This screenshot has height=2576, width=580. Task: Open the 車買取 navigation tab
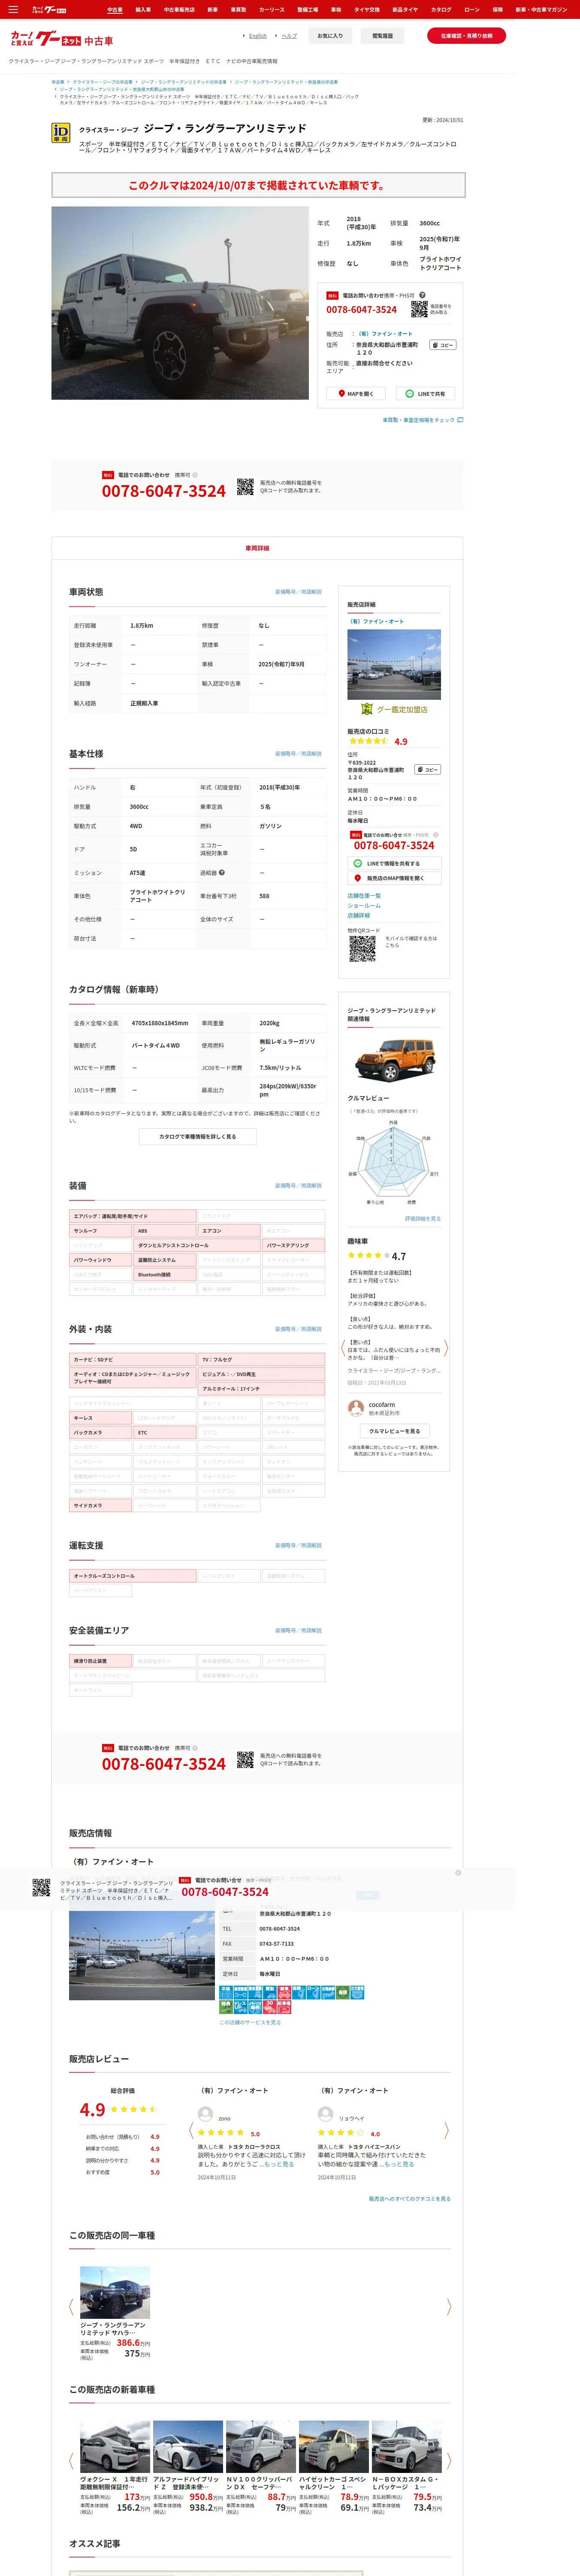pos(238,9)
